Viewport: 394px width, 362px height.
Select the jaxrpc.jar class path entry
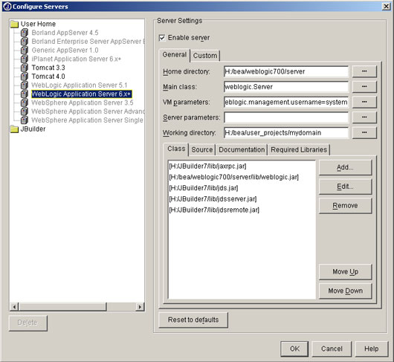click(207, 167)
